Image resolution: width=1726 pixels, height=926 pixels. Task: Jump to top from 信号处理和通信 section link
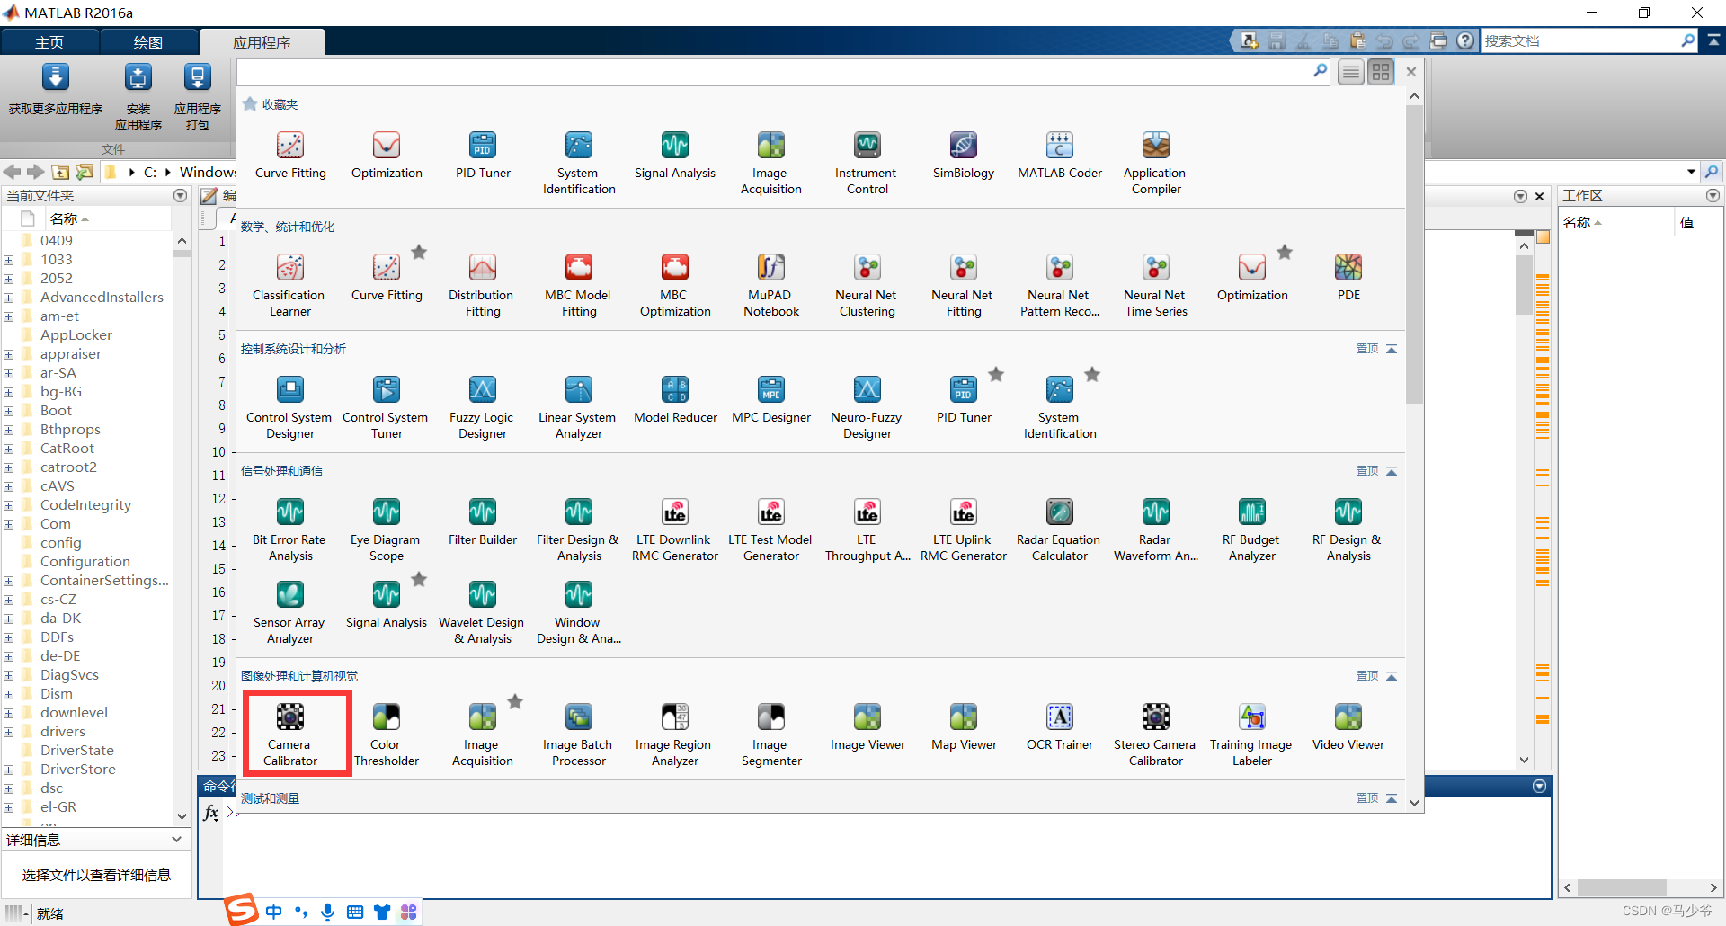click(1376, 471)
